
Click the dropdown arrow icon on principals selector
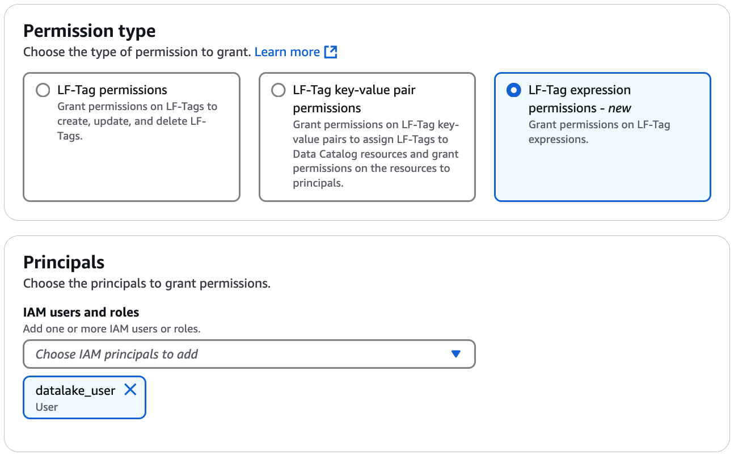tap(457, 354)
